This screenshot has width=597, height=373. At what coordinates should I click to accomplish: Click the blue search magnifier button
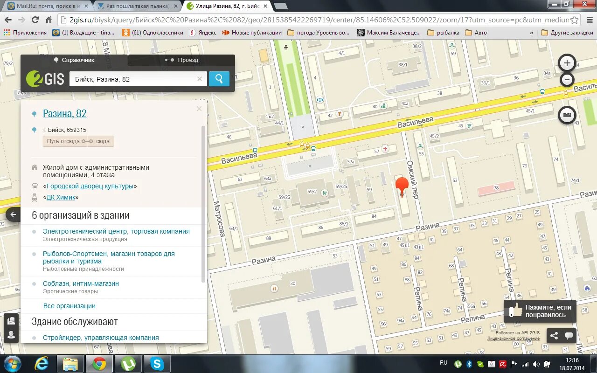click(219, 79)
